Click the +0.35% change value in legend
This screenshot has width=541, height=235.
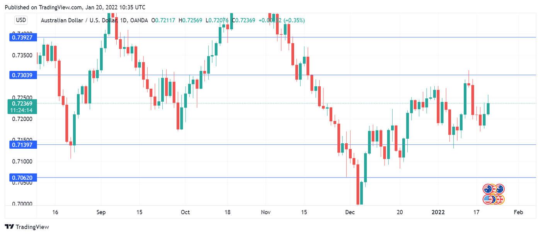[x=294, y=20]
